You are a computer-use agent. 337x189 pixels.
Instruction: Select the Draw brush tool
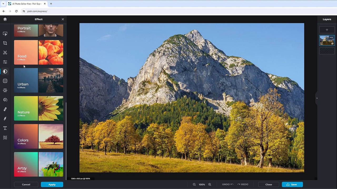coord(5,119)
